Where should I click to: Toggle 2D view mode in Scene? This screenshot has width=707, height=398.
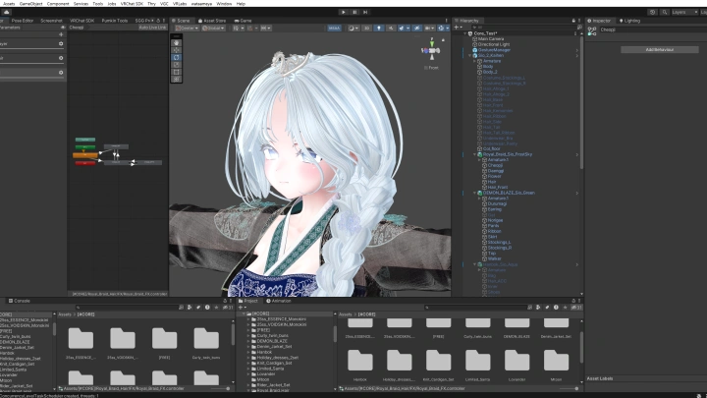pos(366,28)
